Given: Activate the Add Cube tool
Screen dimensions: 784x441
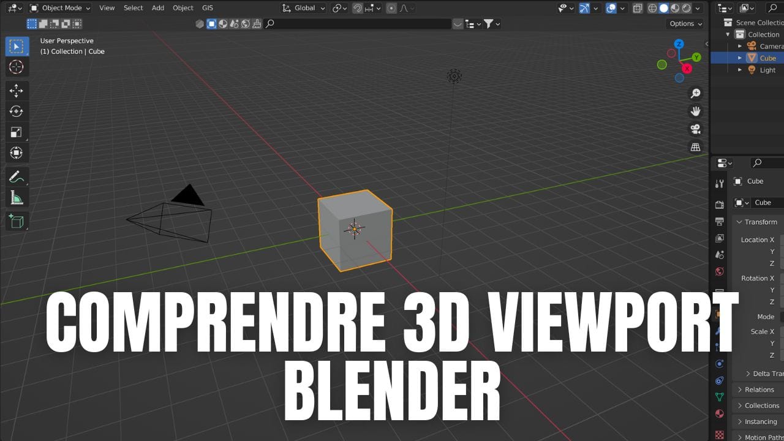Looking at the screenshot, I should point(16,221).
